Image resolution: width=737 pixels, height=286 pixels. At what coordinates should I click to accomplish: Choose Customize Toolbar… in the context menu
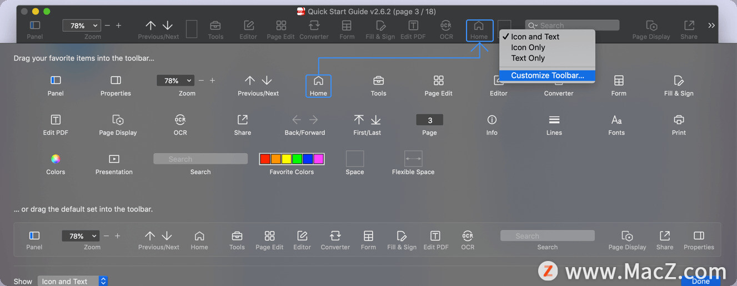547,76
